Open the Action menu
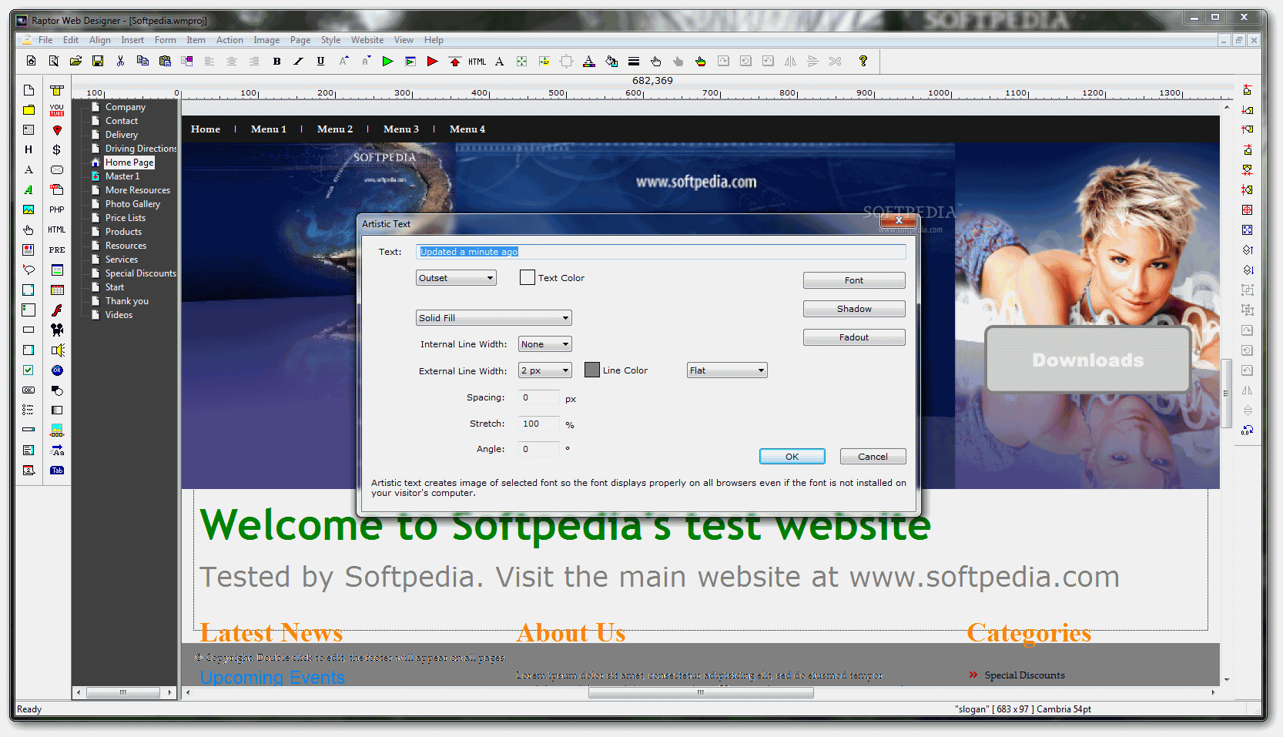This screenshot has width=1283, height=737. (x=229, y=40)
